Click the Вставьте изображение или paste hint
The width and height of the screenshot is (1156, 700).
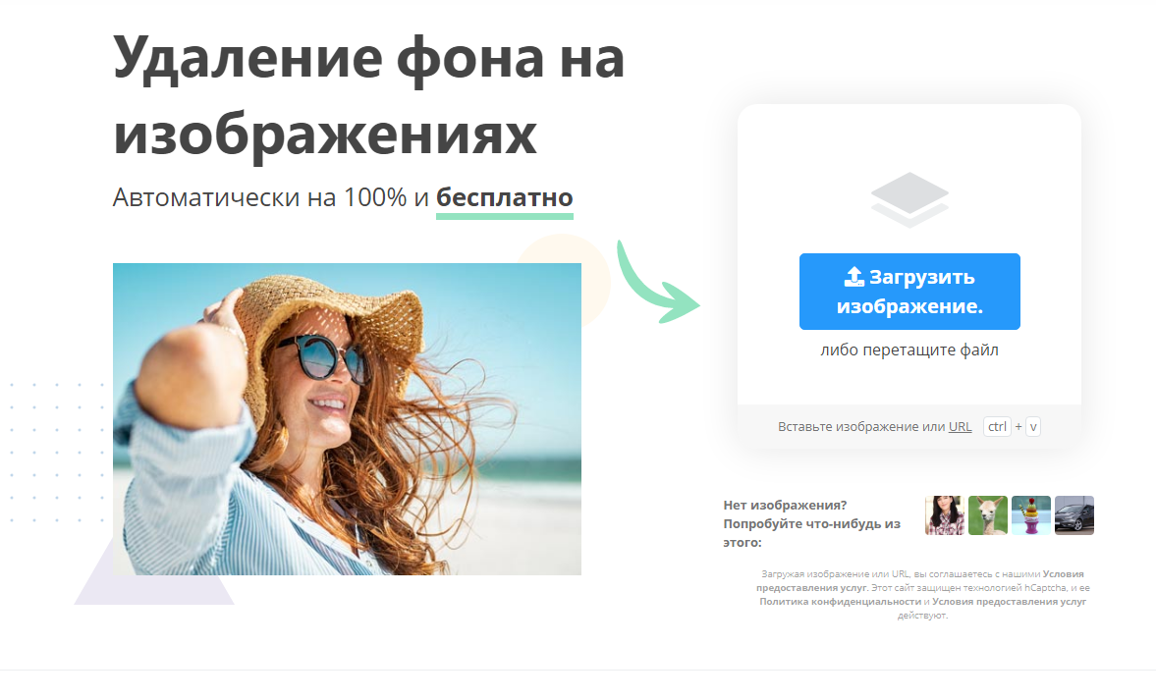(x=861, y=427)
